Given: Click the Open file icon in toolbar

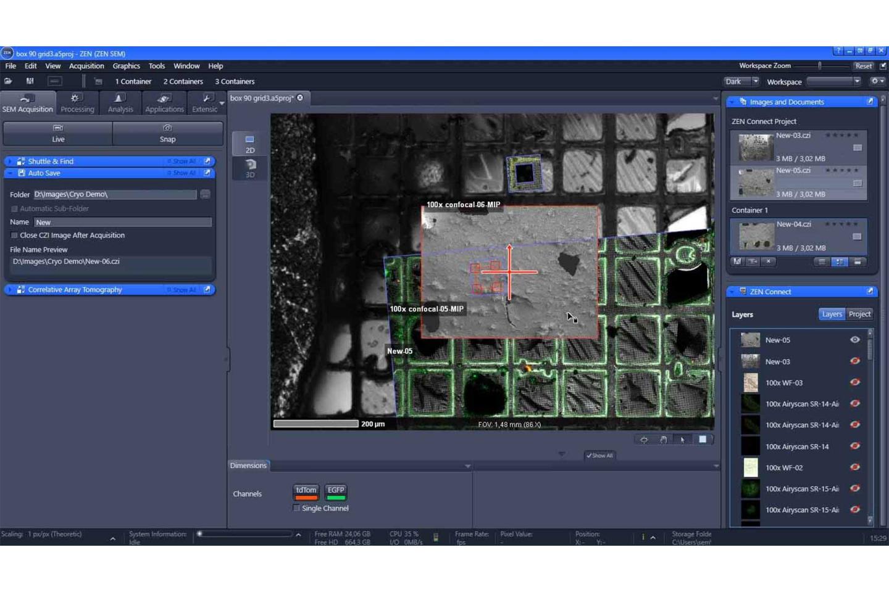Looking at the screenshot, I should coord(8,81).
